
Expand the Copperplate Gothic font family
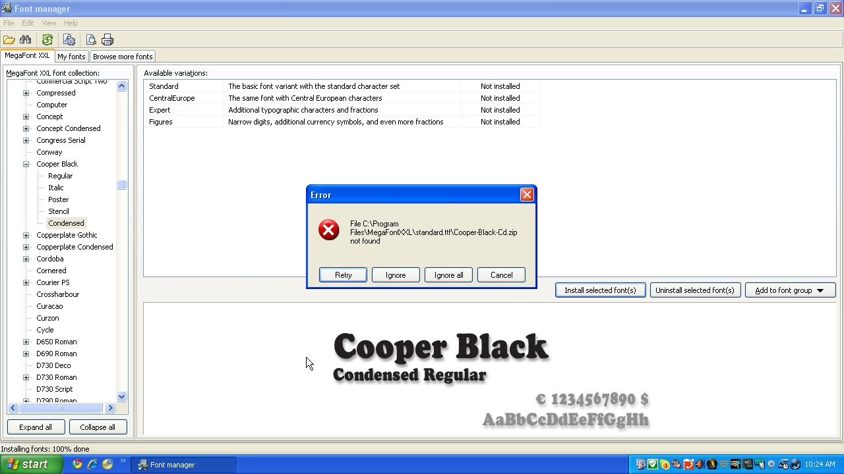coord(26,235)
